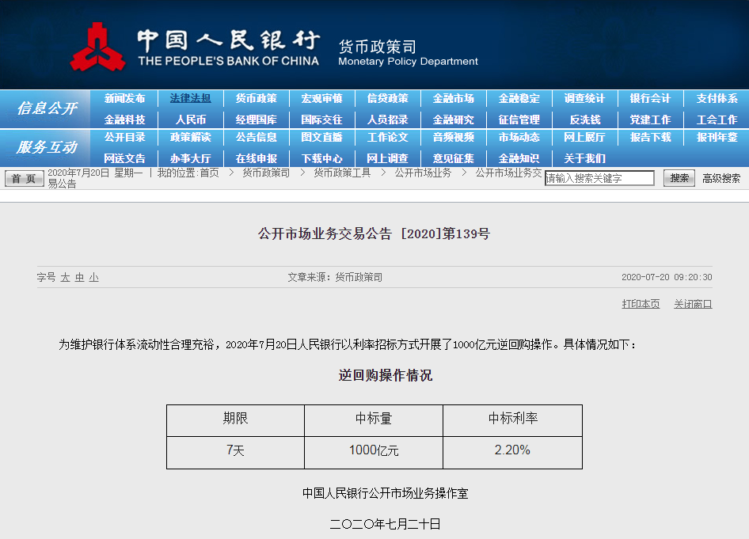Viewport: 749px width, 539px height.
Task: Click 打印本页 to print page
Action: click(641, 304)
